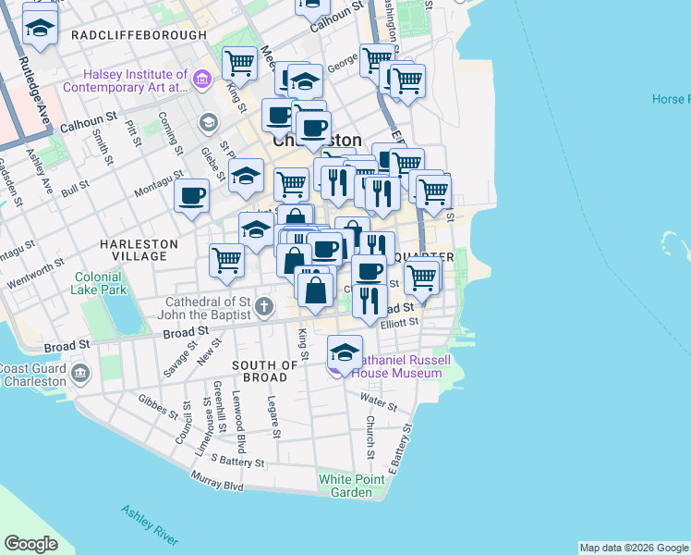Click the White Point Garden label
691x555 pixels.
pyautogui.click(x=352, y=486)
